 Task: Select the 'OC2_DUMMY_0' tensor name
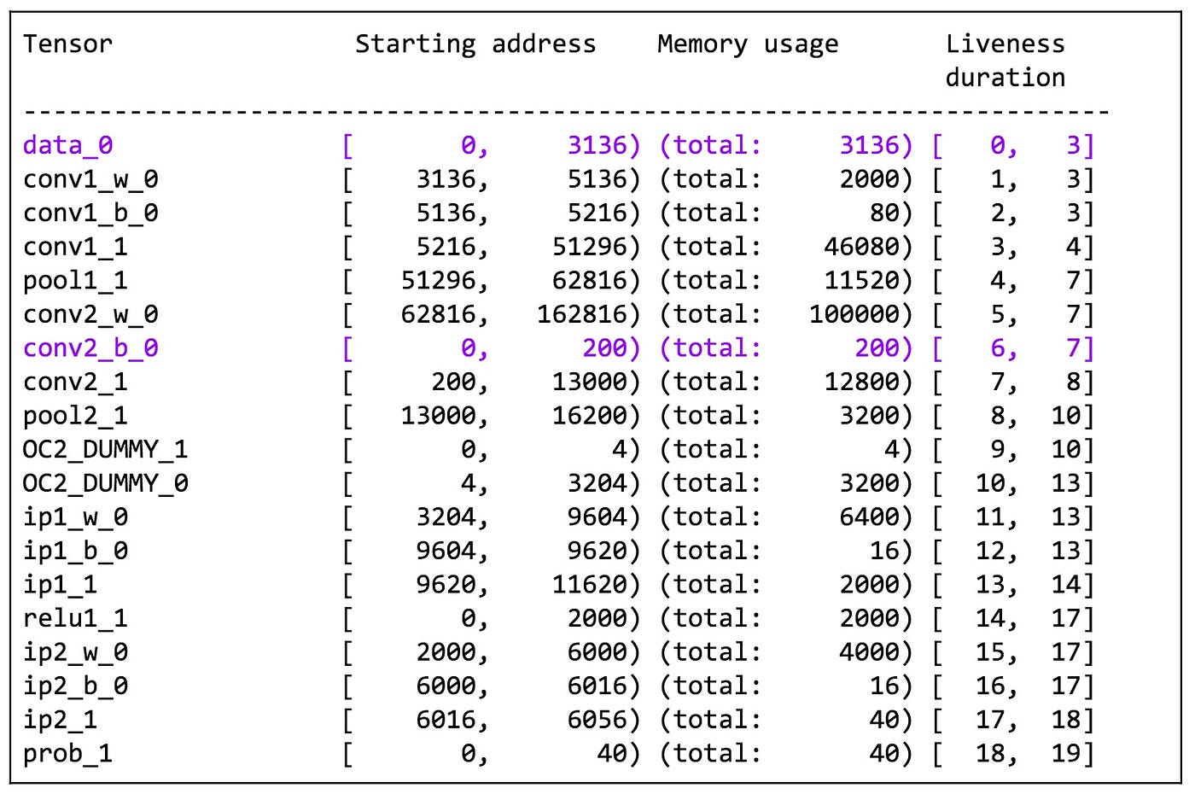[105, 483]
